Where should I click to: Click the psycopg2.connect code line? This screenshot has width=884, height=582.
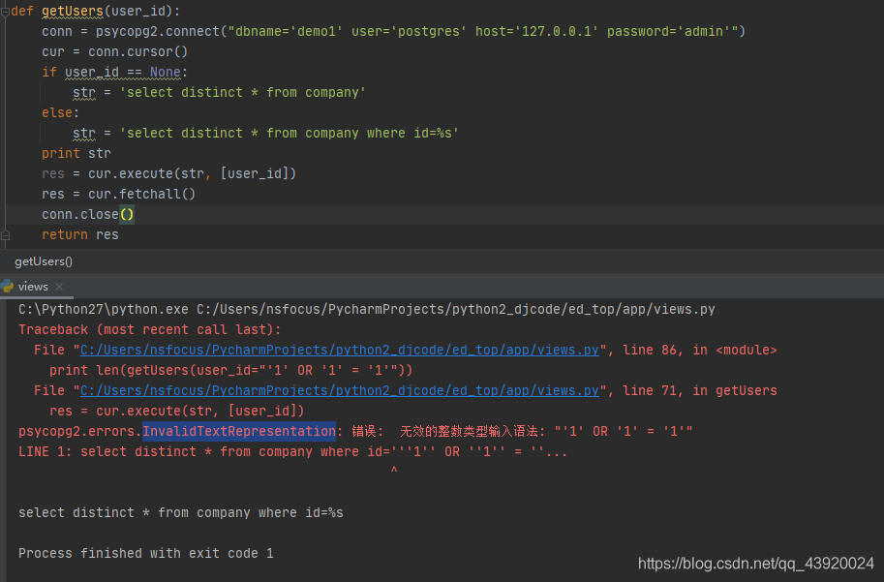click(393, 32)
